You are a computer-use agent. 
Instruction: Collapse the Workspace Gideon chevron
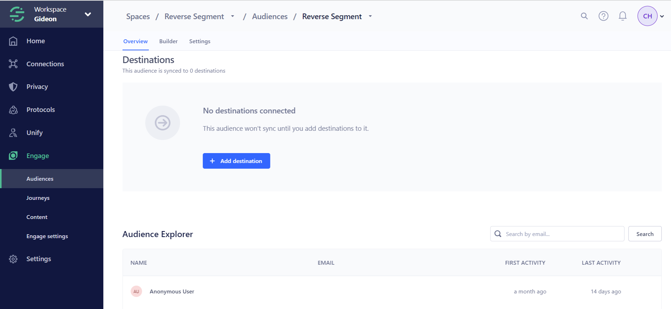(88, 14)
